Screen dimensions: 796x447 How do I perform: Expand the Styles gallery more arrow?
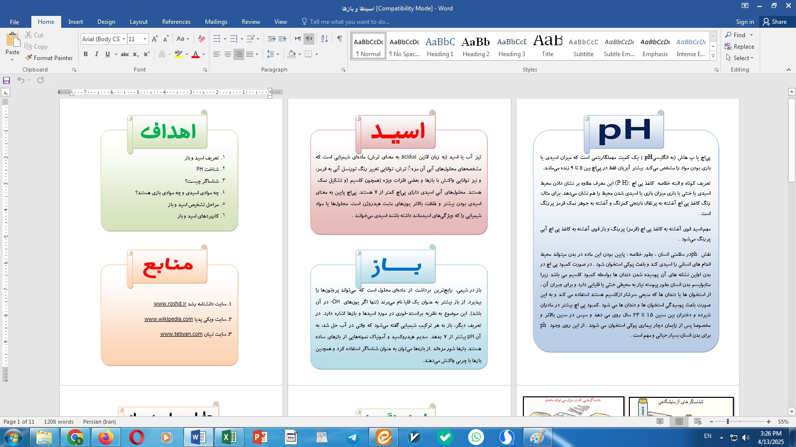(x=713, y=56)
